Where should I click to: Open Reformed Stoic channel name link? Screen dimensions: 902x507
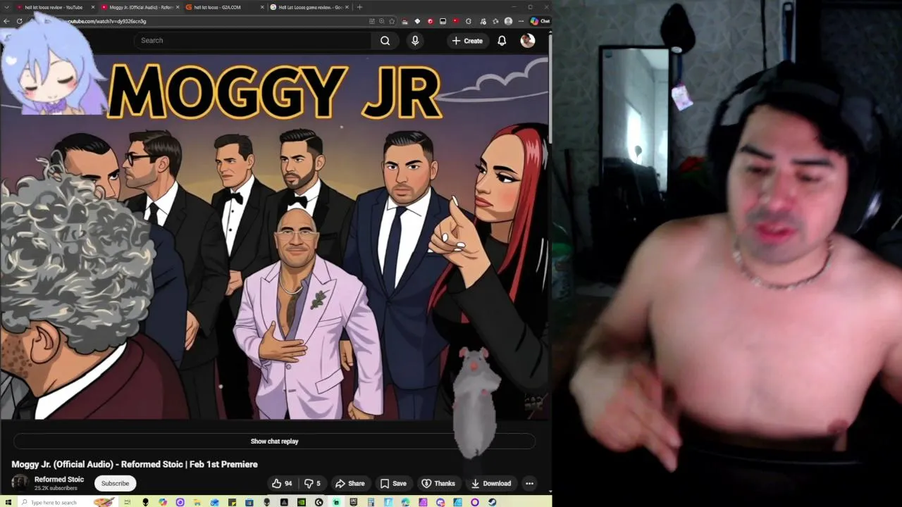click(x=59, y=479)
